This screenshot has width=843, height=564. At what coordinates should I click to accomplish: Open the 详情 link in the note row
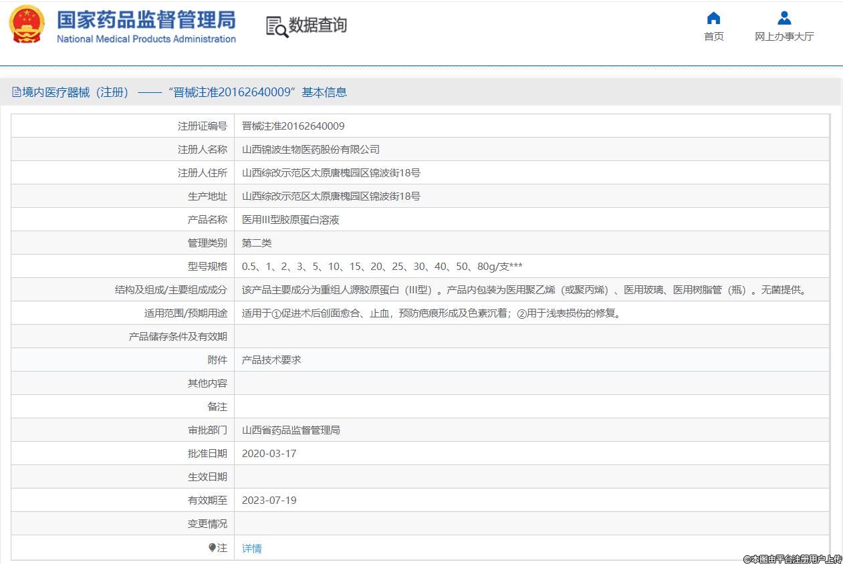click(252, 549)
